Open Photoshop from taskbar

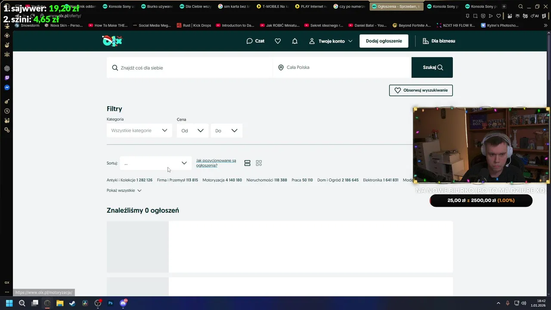click(x=110, y=303)
